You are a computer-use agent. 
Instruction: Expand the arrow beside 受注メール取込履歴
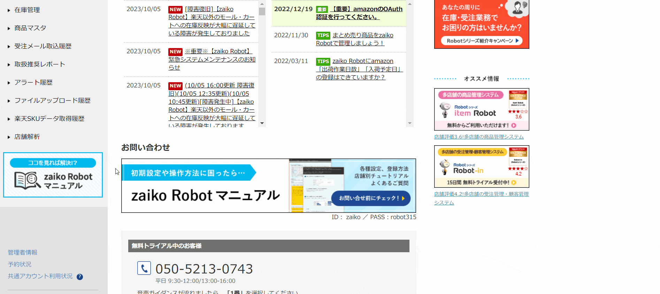pos(9,47)
